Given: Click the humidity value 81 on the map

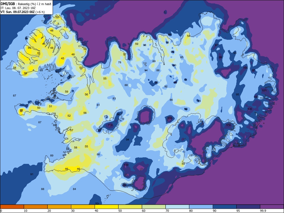Looking at the screenshot, I should [98, 105].
